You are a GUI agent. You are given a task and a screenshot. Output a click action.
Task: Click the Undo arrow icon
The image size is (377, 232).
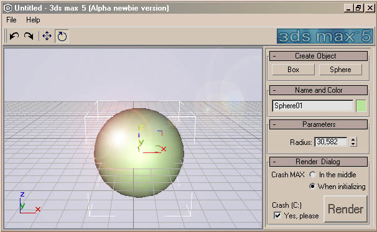click(x=14, y=36)
